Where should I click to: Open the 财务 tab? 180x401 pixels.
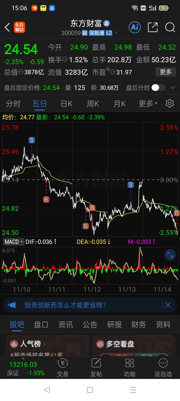pos(139,325)
